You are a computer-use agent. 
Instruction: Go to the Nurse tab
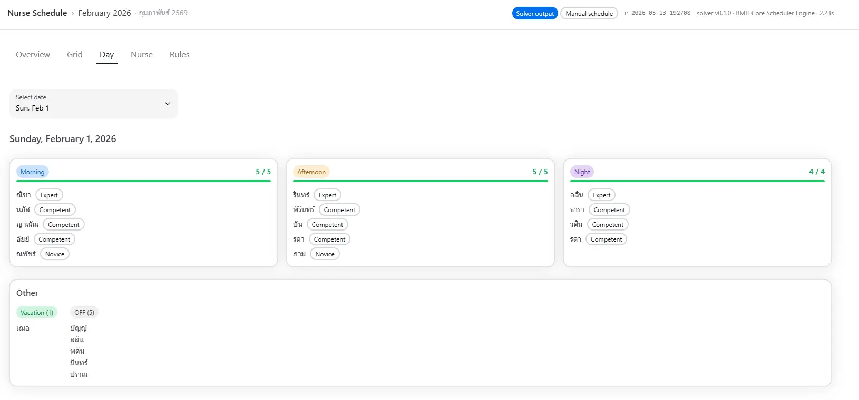point(142,55)
